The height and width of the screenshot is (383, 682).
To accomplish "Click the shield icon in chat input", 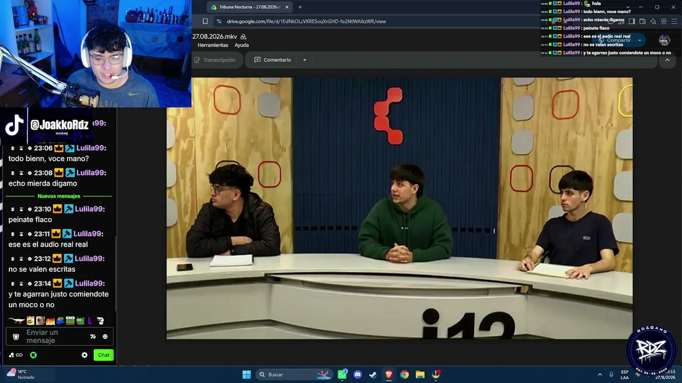I will 16,337.
